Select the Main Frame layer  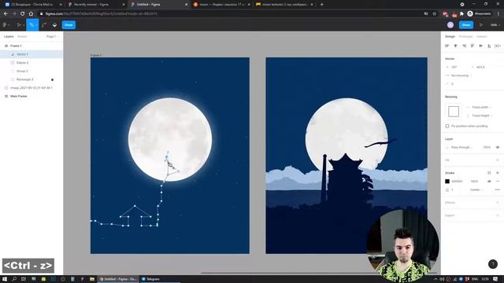[31, 96]
